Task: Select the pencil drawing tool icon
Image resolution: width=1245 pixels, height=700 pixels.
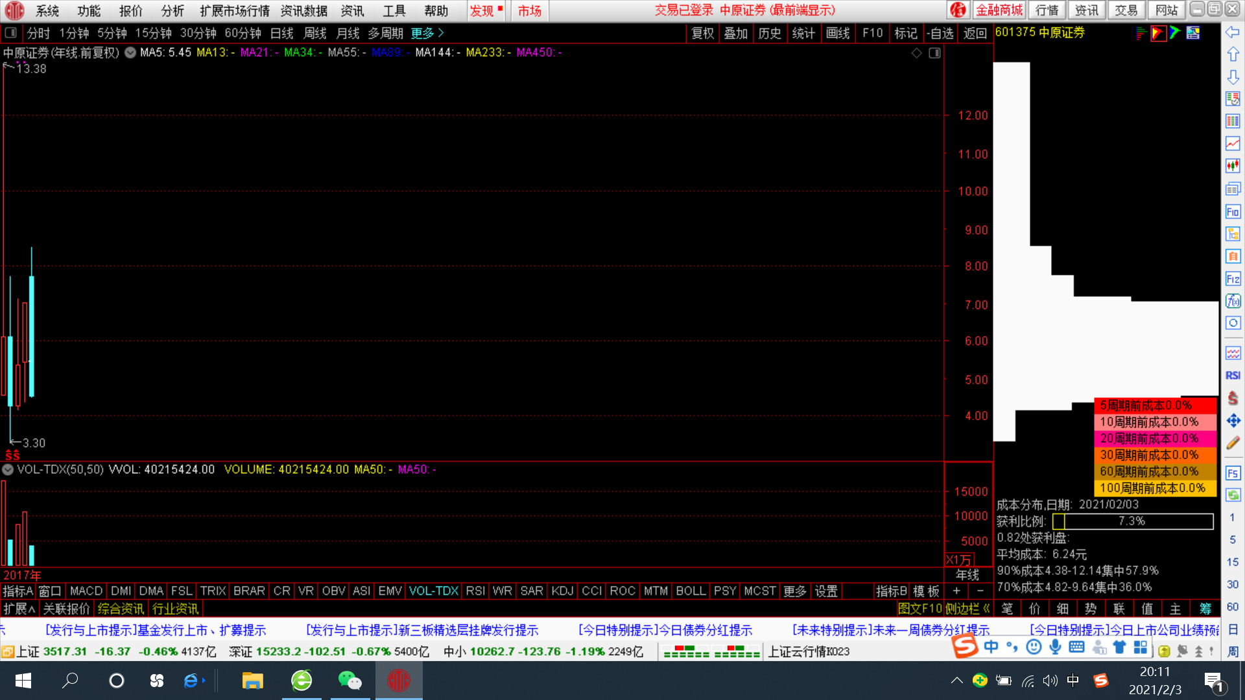Action: pos(1233,443)
